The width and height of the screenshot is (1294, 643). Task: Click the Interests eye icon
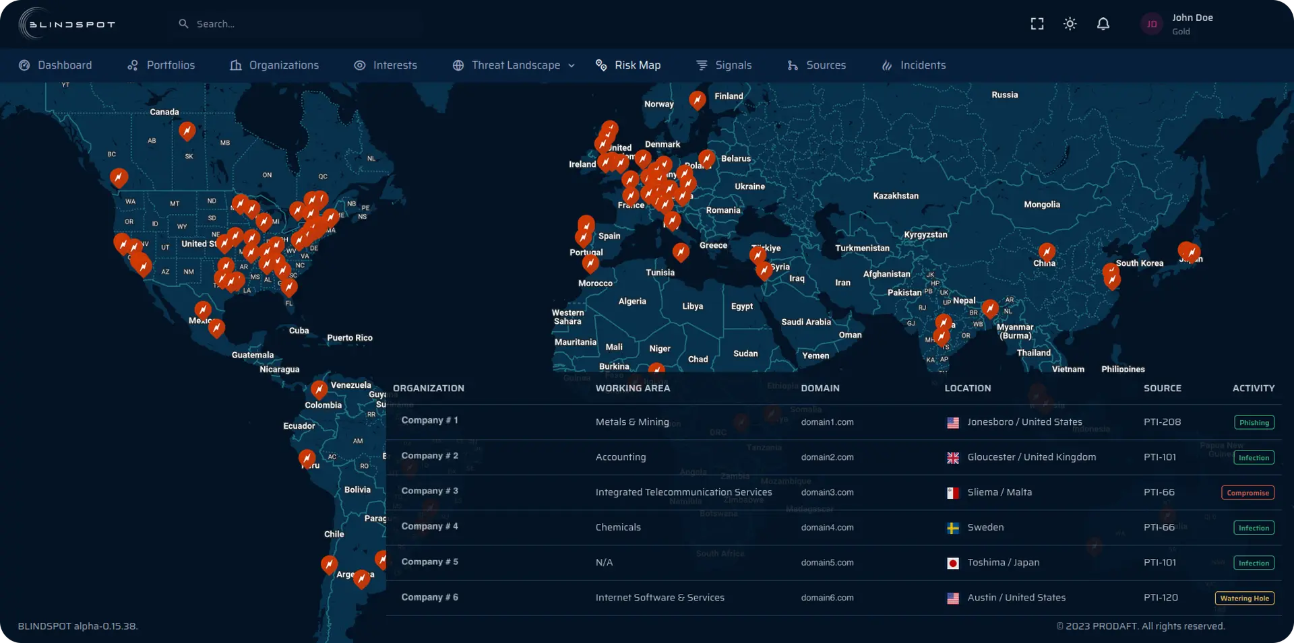click(360, 65)
